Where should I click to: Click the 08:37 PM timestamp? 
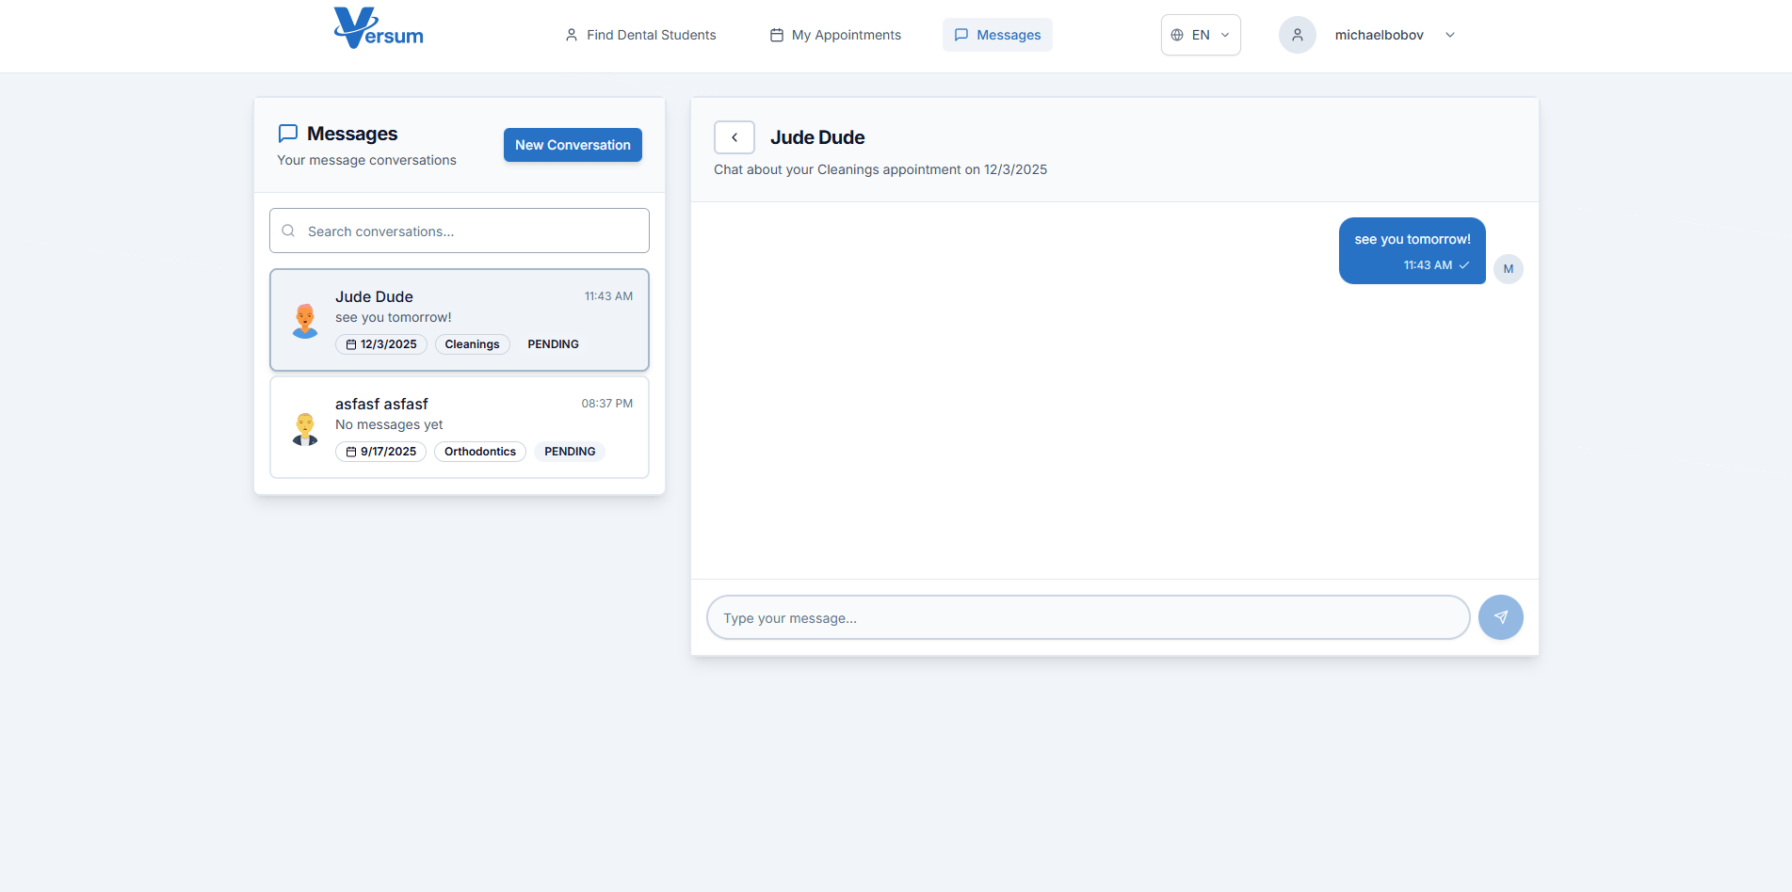pos(607,404)
